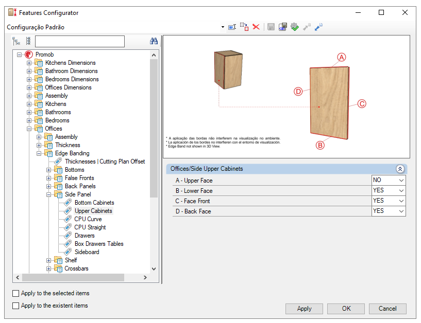The width and height of the screenshot is (421, 323).
Task: Select the Offices Dimensions tree item
Action: [x=68, y=87]
